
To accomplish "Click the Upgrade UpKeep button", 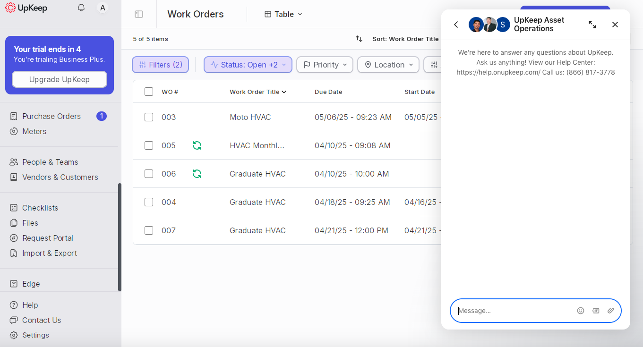I will click(x=59, y=79).
